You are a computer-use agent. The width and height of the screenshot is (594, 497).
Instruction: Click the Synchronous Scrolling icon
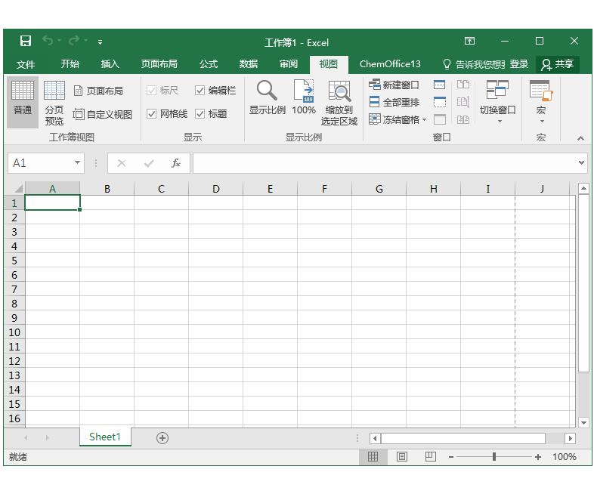463,102
